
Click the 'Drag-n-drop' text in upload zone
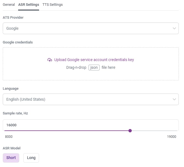76,67
